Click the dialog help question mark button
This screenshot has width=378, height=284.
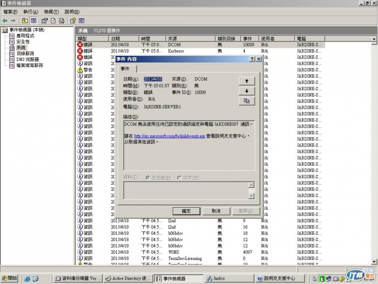point(252,59)
